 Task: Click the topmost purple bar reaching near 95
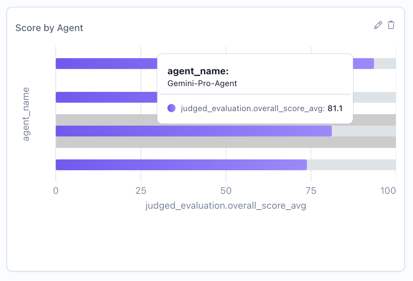[x=101, y=63]
